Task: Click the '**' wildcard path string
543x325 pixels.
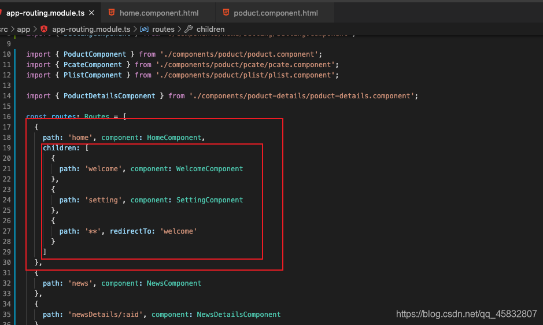Action: 93,231
